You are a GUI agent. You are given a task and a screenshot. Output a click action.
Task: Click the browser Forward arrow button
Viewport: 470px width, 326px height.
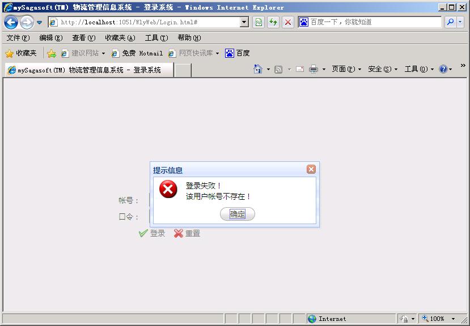[x=27, y=22]
